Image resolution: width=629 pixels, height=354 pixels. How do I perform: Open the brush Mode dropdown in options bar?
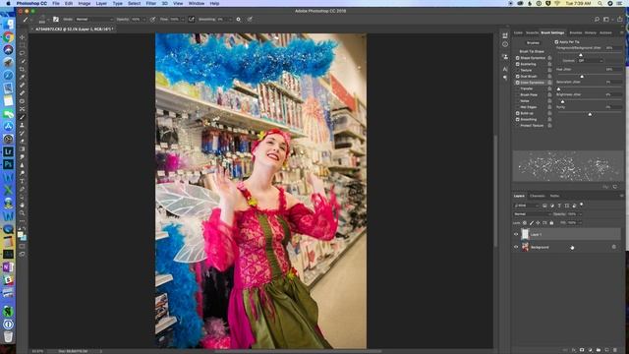click(x=94, y=20)
